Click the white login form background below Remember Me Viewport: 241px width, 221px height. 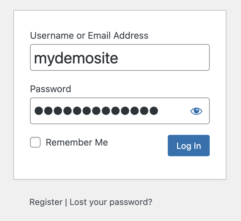pyautogui.click(x=92, y=165)
